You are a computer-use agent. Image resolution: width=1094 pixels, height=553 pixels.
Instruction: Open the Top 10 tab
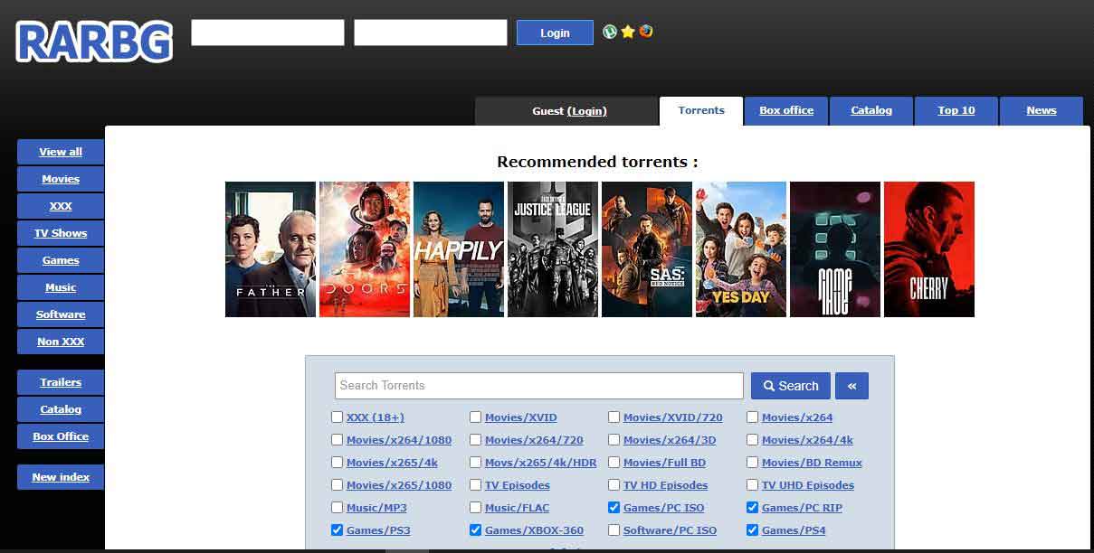coord(956,110)
